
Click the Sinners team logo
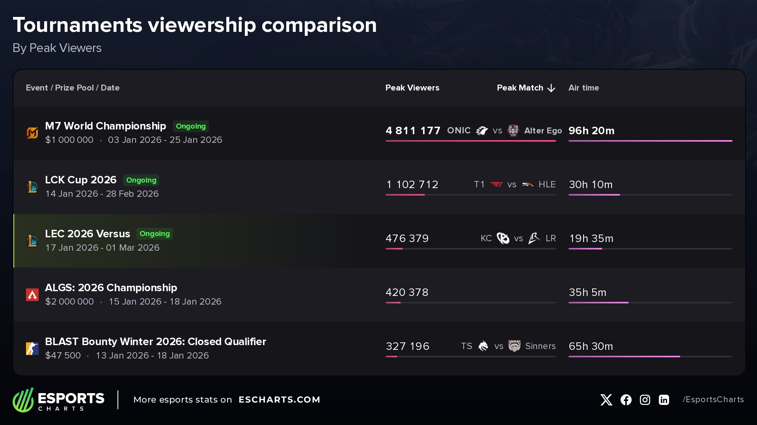point(514,346)
